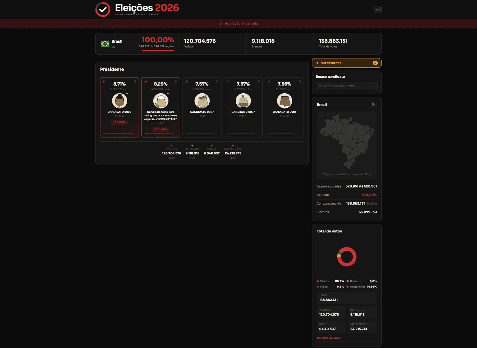The height and width of the screenshot is (348, 477).
Task: Click the Válidos red legend dot in chart legend
Action: point(318,281)
